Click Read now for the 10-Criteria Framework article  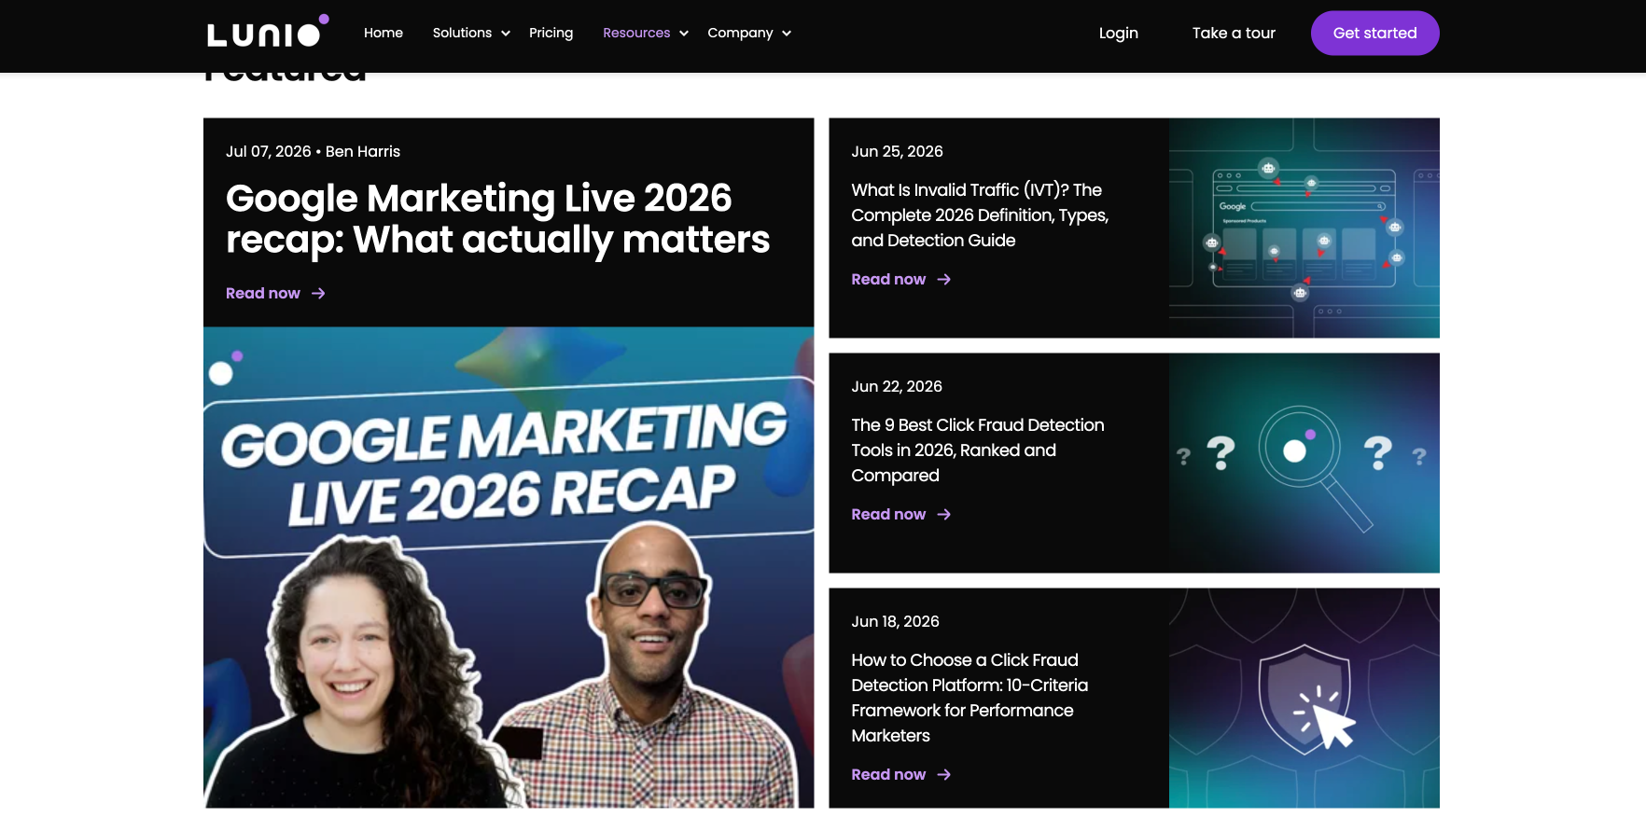(x=888, y=774)
